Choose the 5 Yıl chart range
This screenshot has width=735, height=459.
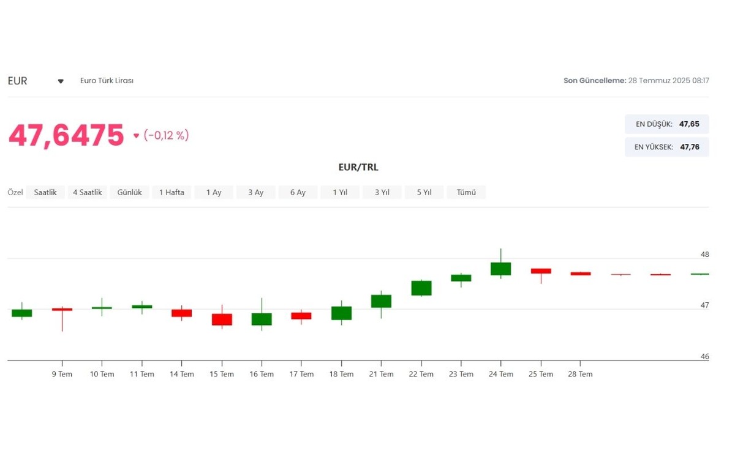(x=424, y=192)
